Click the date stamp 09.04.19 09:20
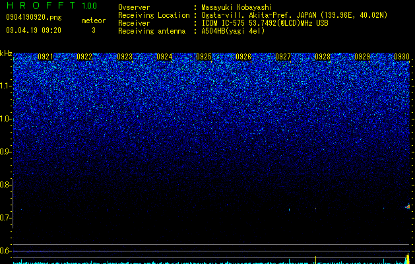This screenshot has width=415, height=264. (x=34, y=30)
